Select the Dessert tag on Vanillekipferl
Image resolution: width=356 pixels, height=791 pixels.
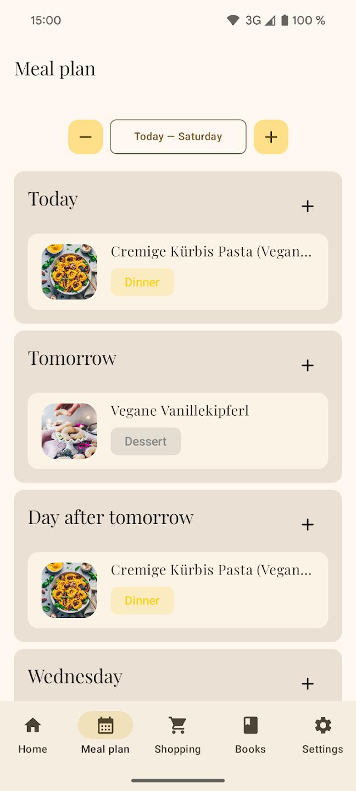(145, 441)
